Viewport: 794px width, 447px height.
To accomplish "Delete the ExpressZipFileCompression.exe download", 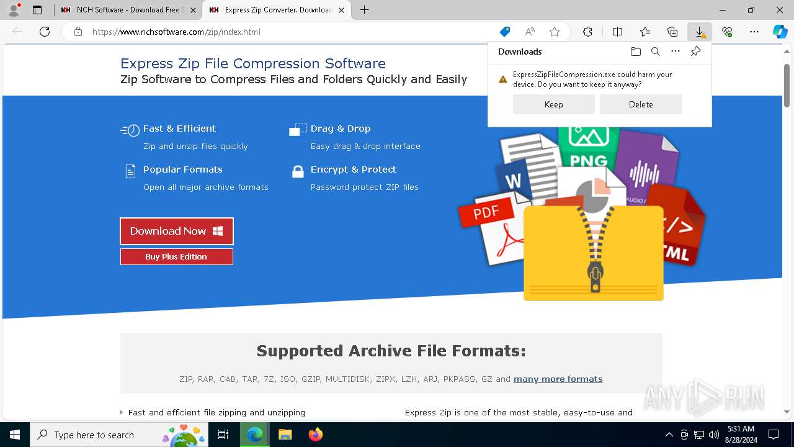I will [x=641, y=104].
